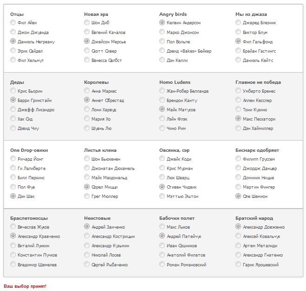Image resolution: width=306 pixels, height=291 pixels.
Task: Pick Ванесса Селбст radio option
Action: point(87,60)
